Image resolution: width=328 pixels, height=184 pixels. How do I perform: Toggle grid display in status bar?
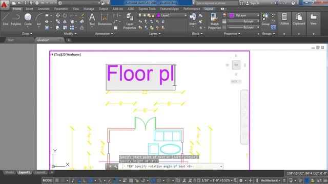[57, 180]
